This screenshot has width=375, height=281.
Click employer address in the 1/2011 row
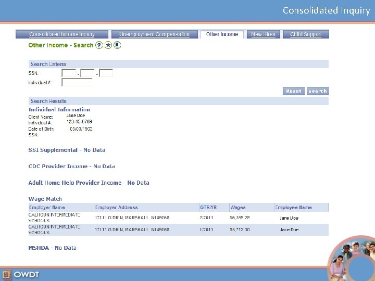(x=132, y=229)
